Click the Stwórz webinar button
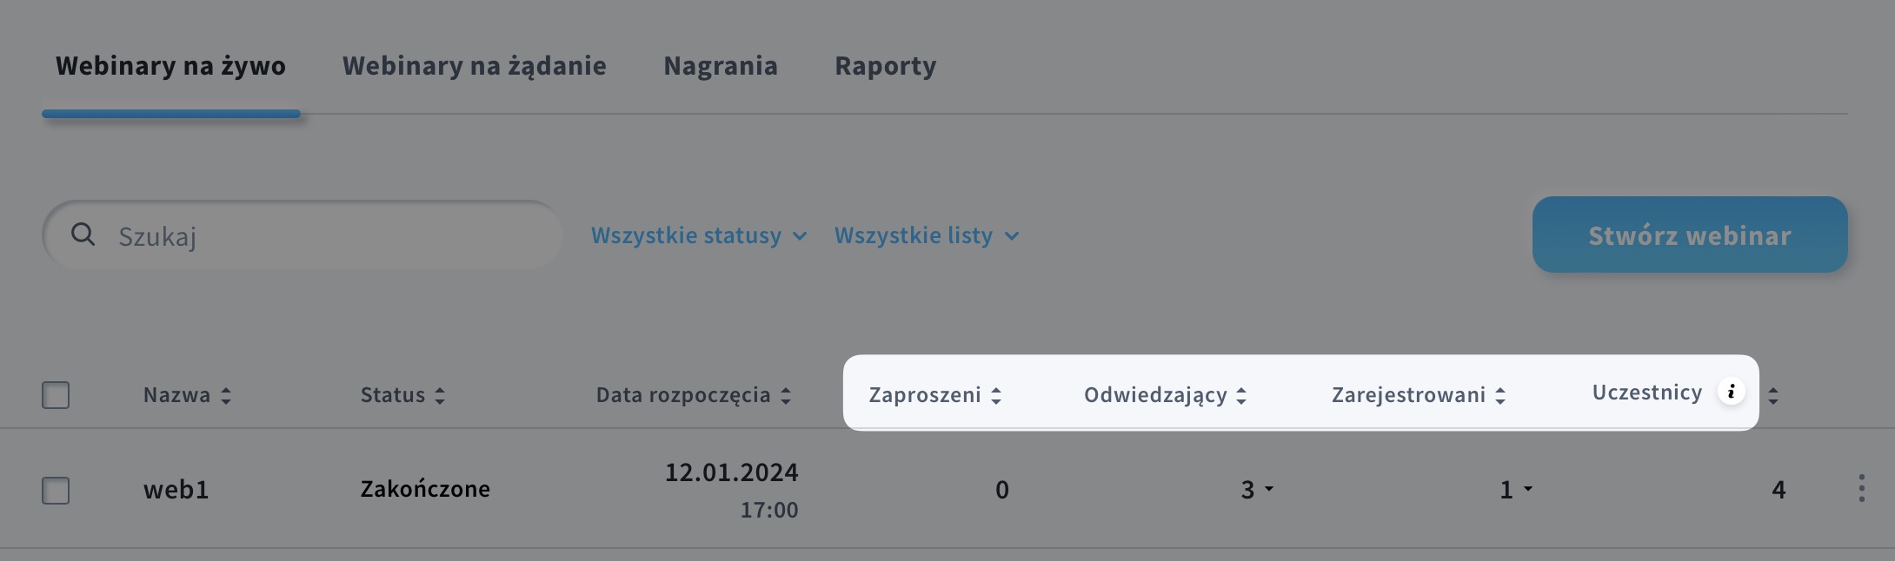Viewport: 1895px width, 561px height. pyautogui.click(x=1690, y=234)
